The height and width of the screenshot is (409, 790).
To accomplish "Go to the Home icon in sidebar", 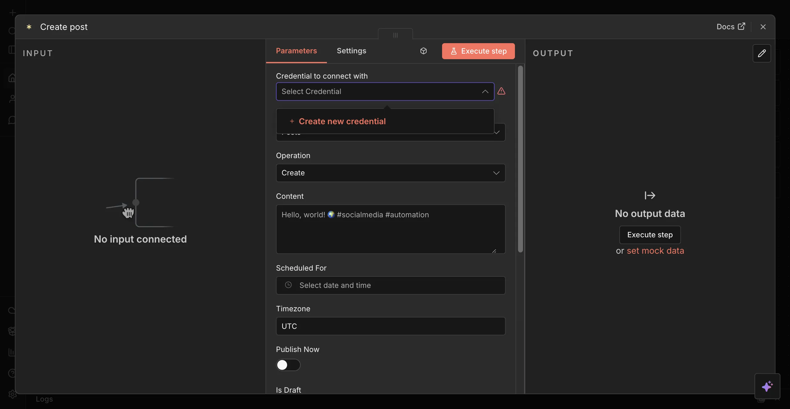I will coord(12,77).
